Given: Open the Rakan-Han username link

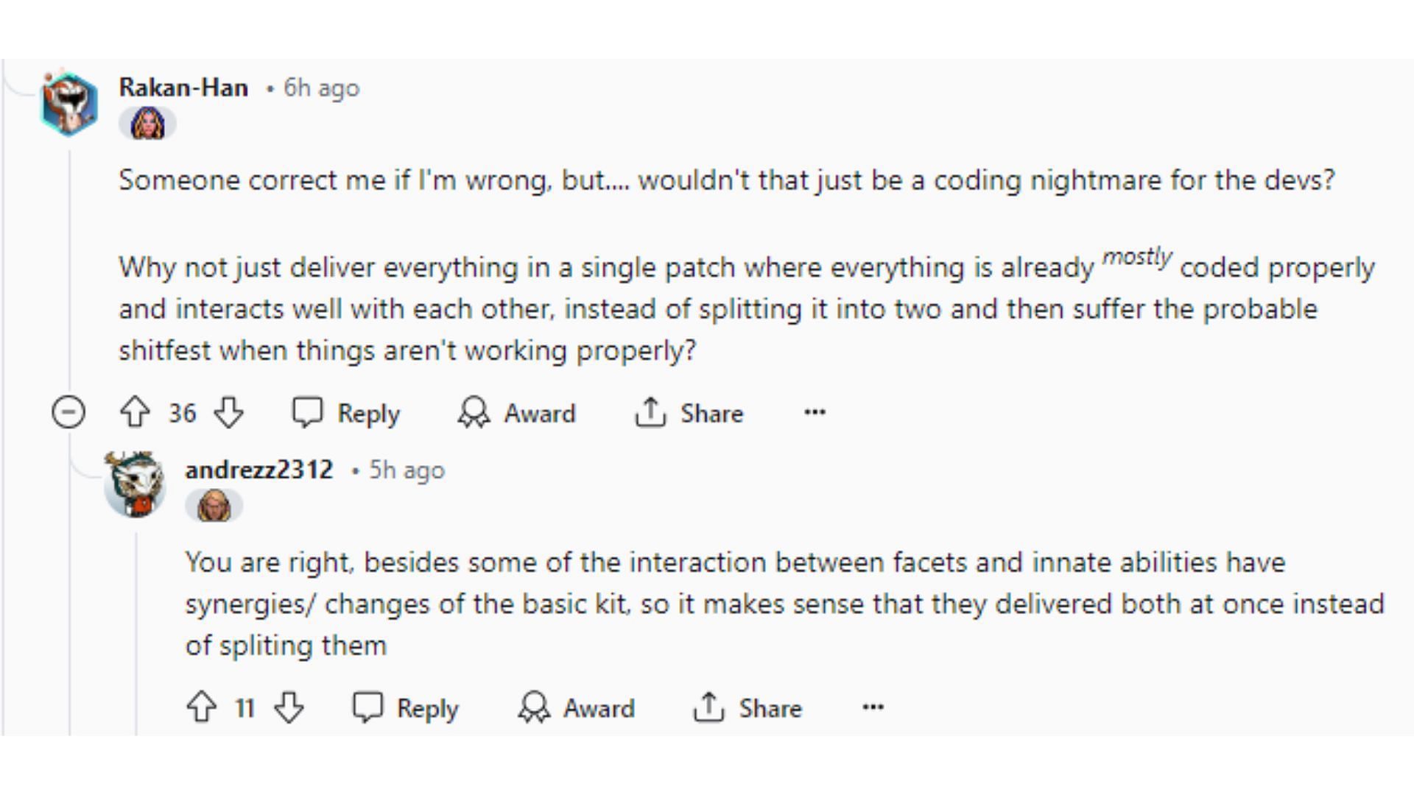Looking at the screenshot, I should click(183, 88).
